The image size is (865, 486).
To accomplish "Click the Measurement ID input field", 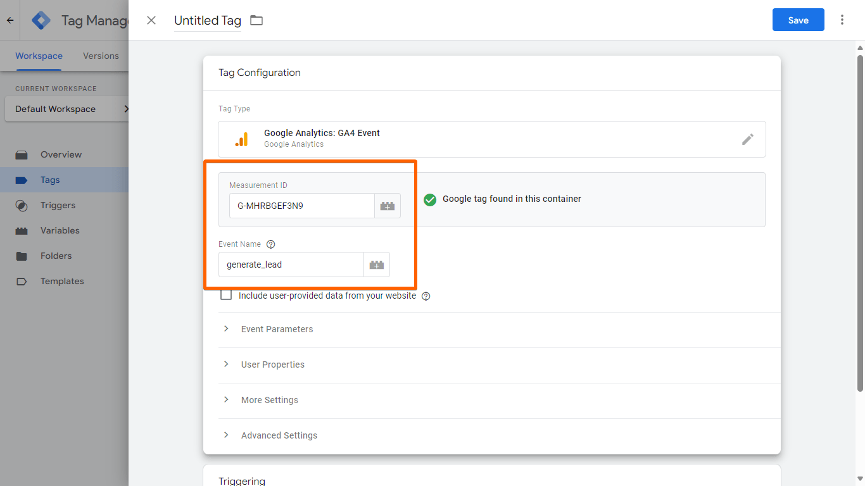I will pyautogui.click(x=301, y=206).
